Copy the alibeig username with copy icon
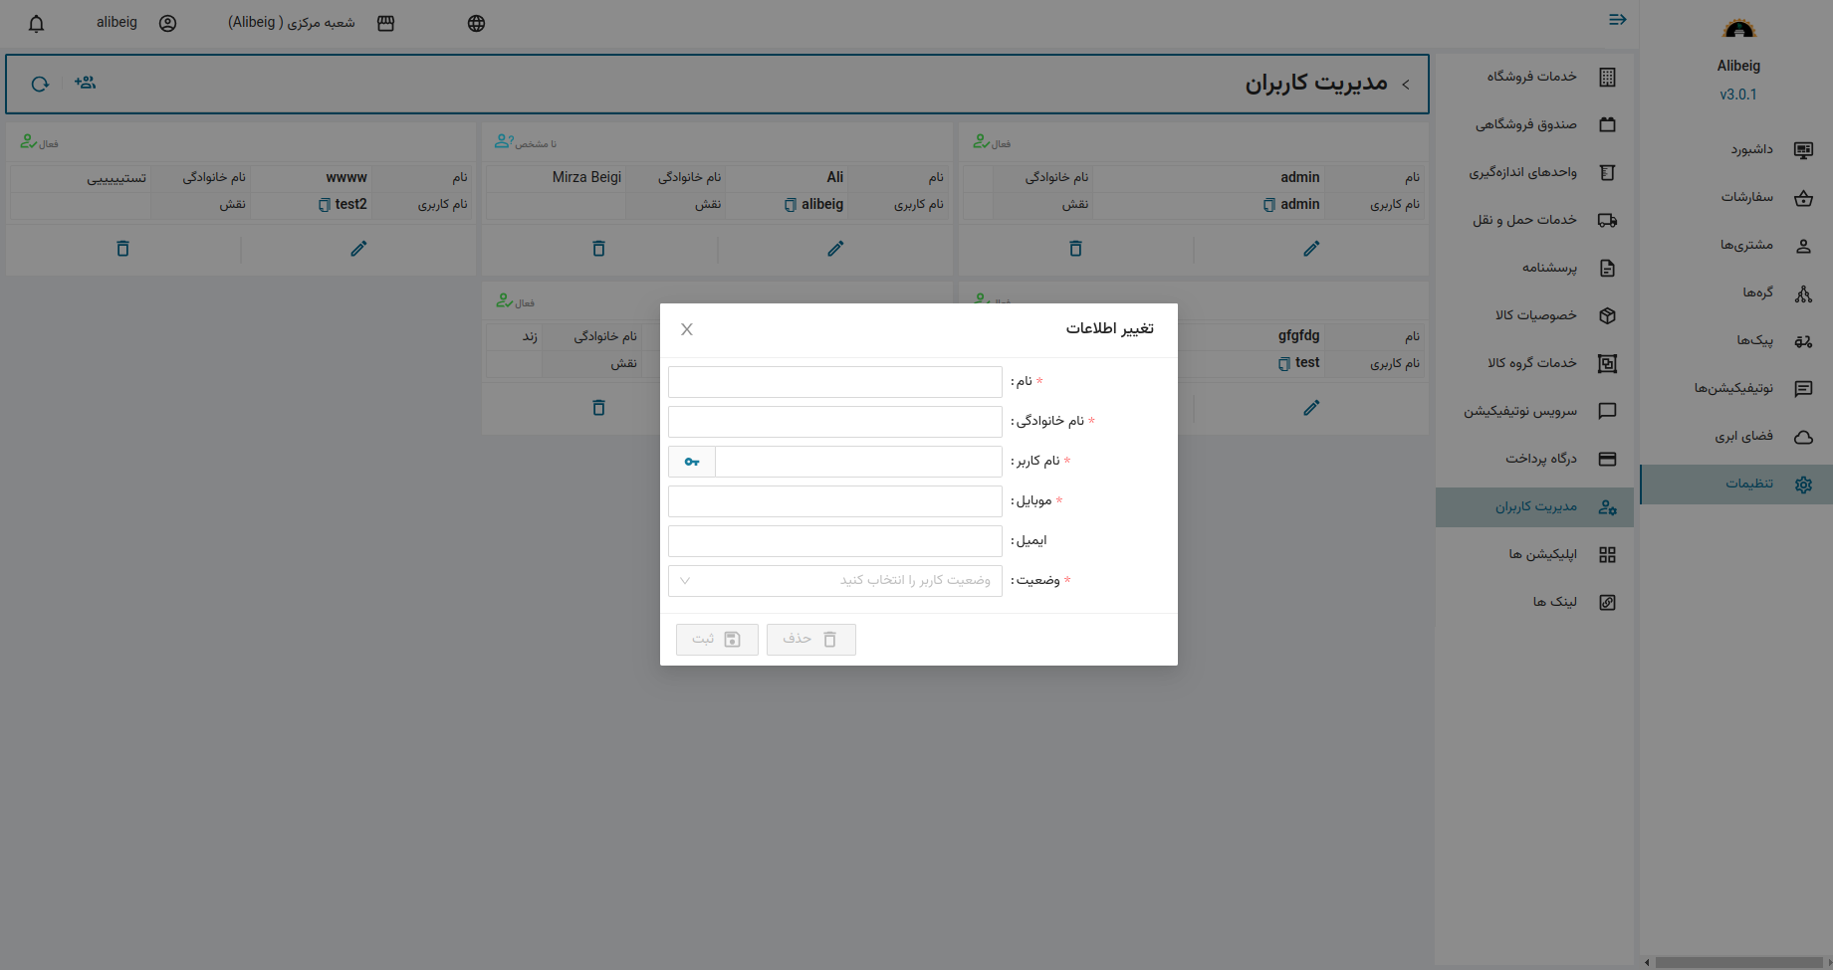1833x970 pixels. (x=790, y=205)
